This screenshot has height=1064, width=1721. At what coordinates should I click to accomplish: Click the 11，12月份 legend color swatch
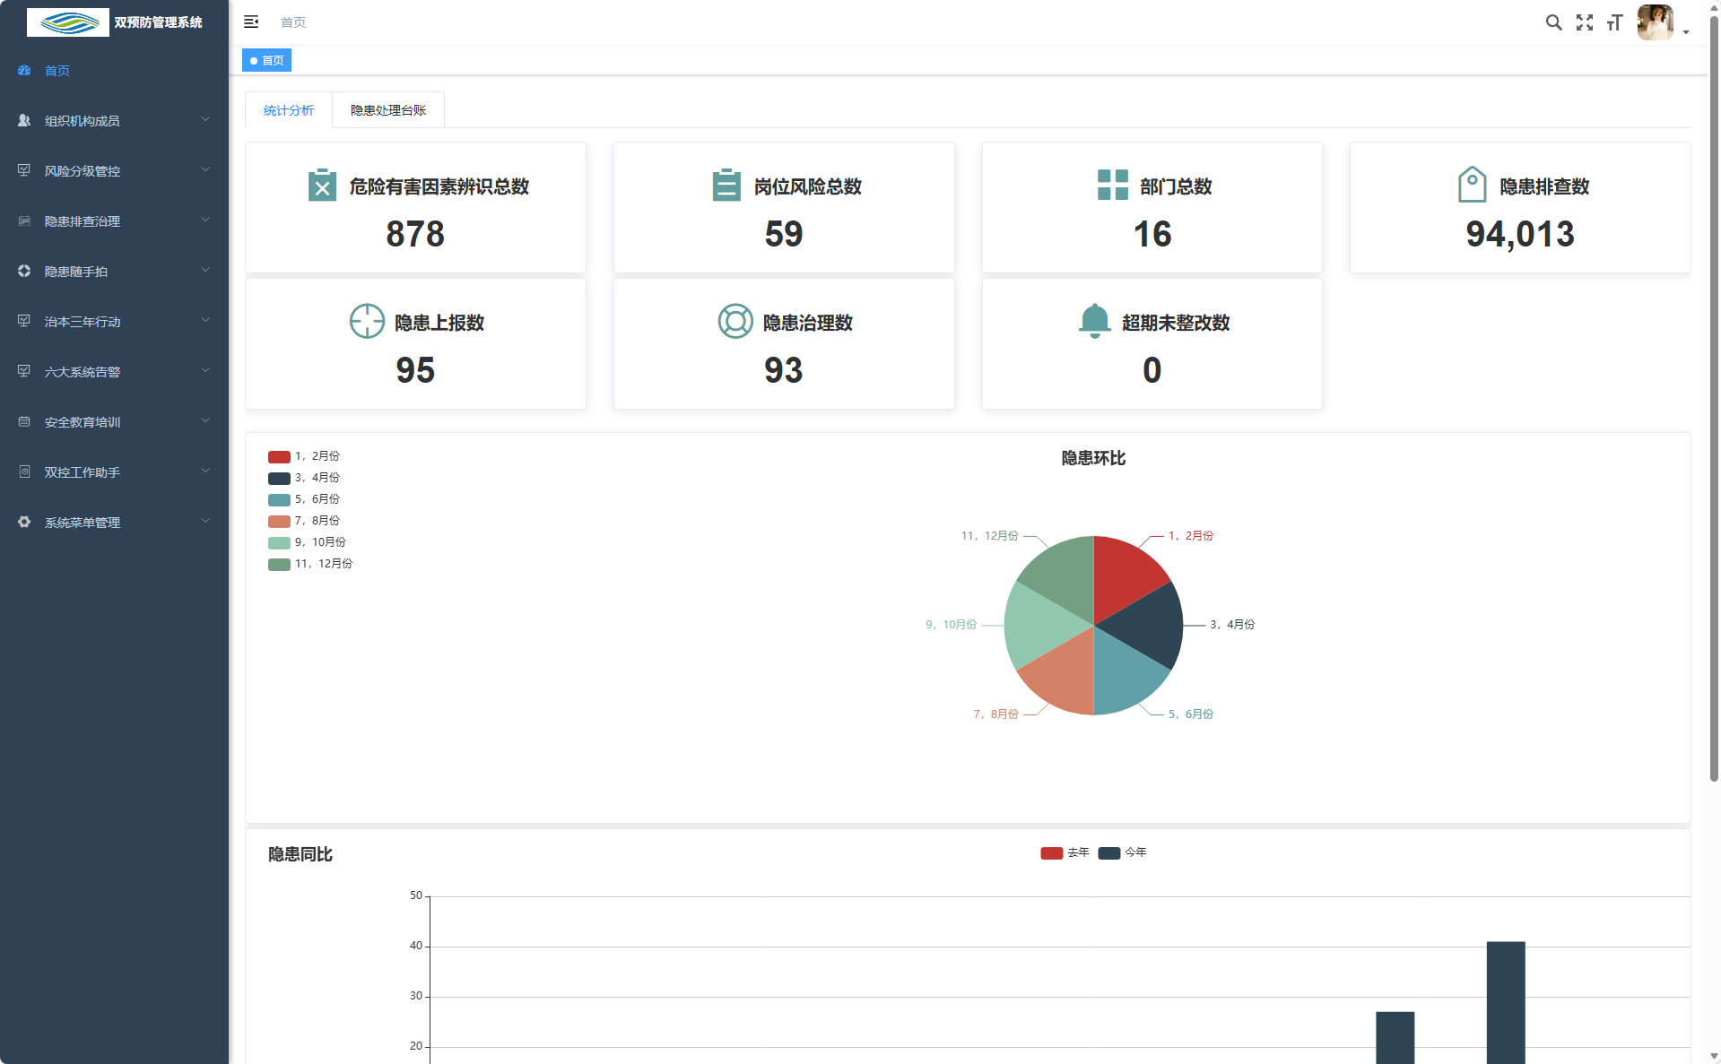click(279, 564)
